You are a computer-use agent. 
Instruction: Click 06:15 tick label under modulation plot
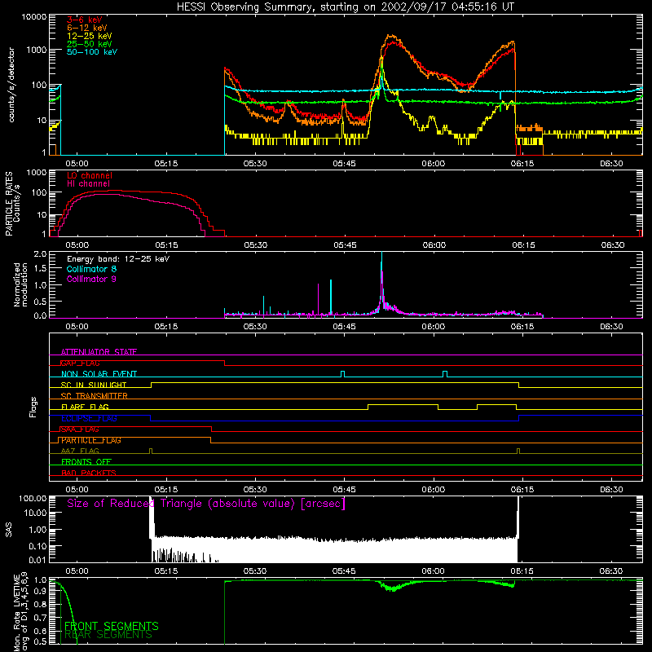coord(522,327)
